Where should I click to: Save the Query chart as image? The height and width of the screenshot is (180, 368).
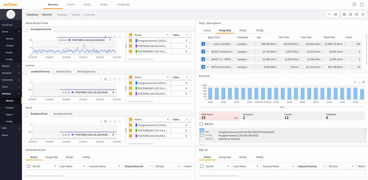click(x=106, y=121)
